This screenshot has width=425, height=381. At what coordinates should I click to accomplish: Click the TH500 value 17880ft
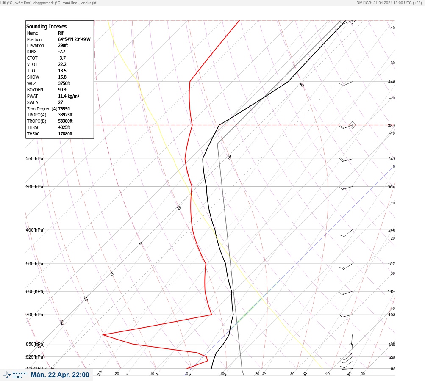65,134
